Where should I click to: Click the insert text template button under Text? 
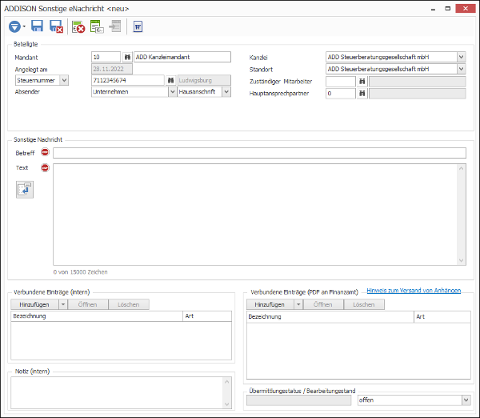pos(25,190)
